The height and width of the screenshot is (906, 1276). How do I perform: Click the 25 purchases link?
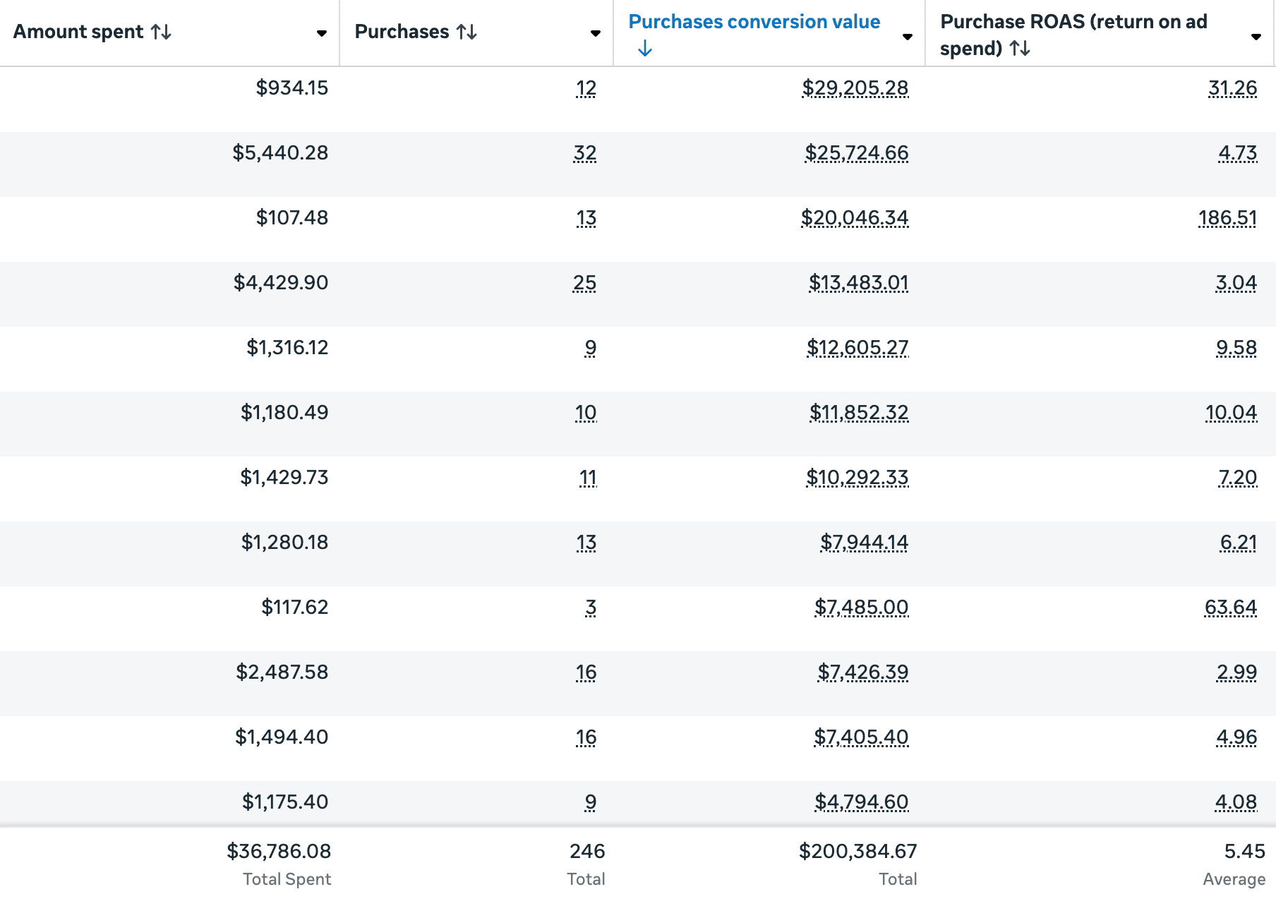(584, 283)
